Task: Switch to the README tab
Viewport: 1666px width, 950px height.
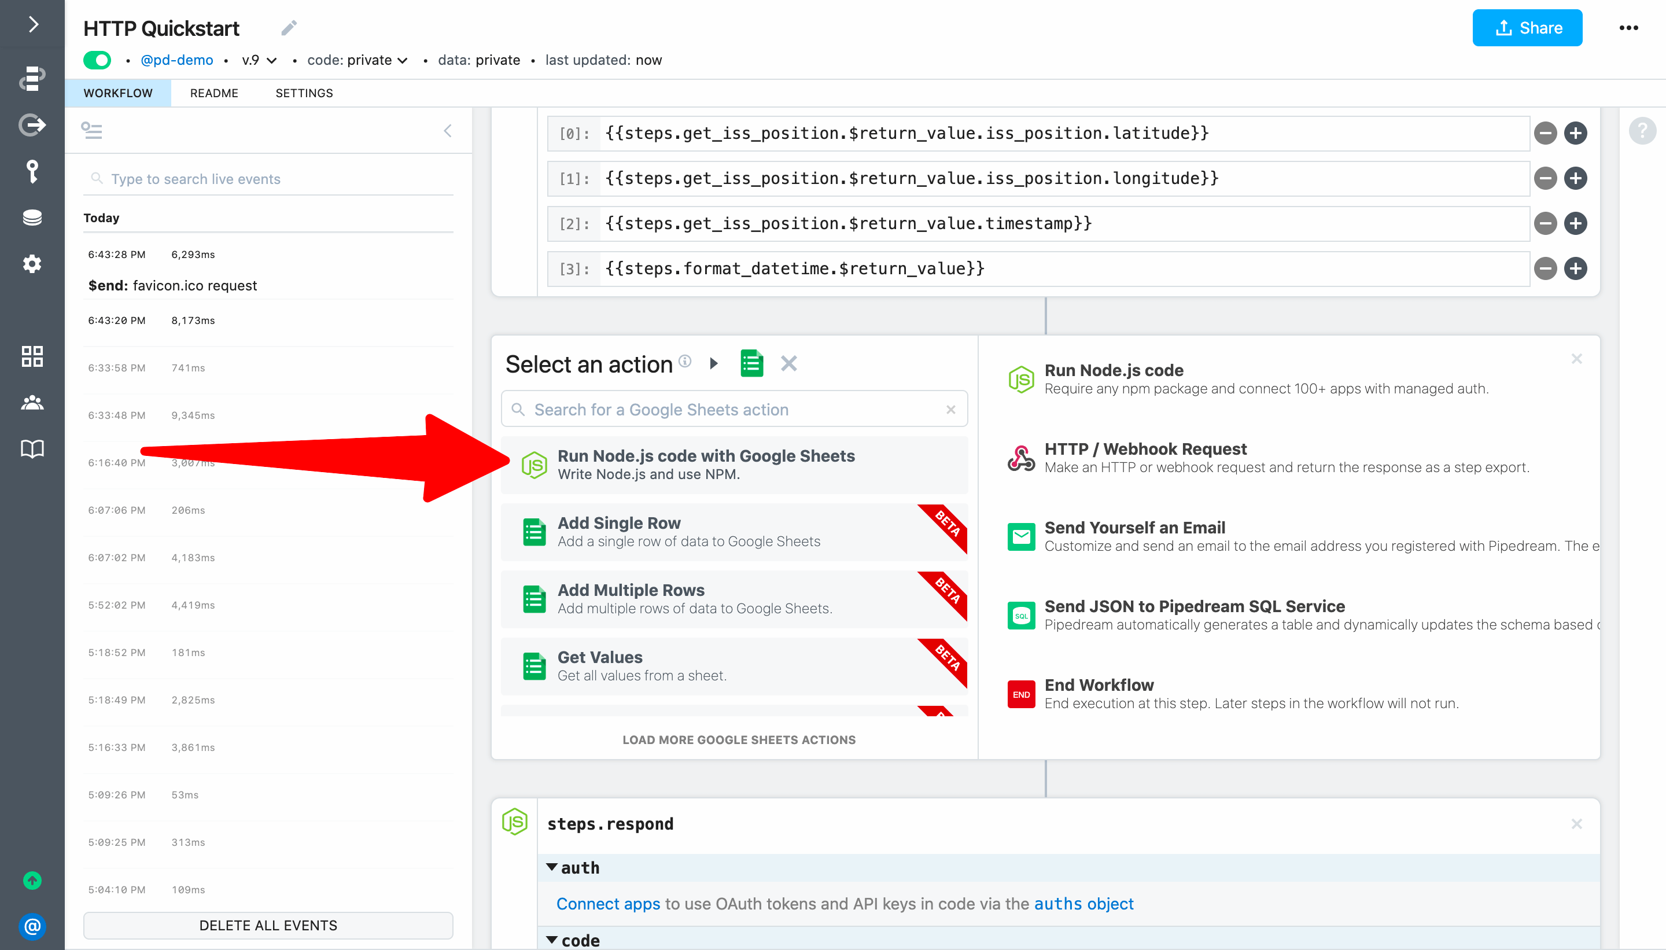Action: [x=215, y=93]
